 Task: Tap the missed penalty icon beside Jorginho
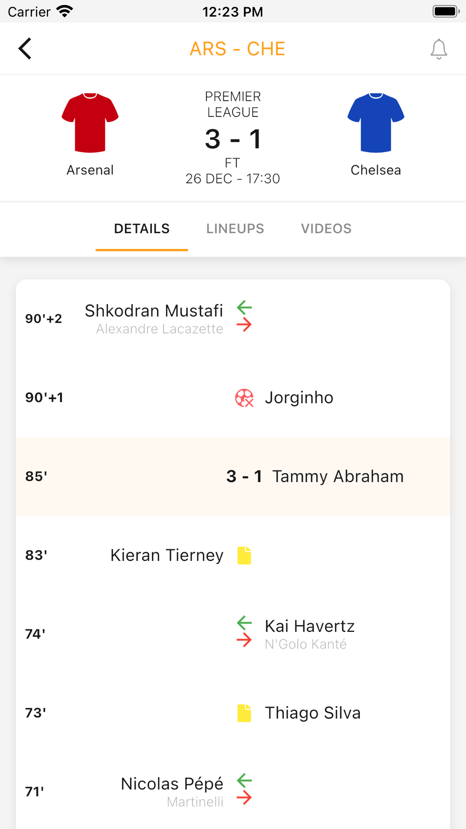click(244, 398)
